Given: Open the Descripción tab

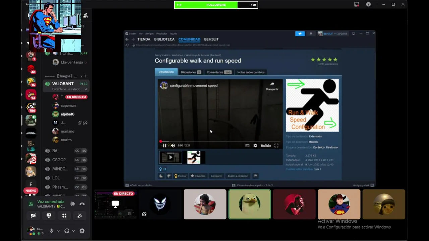Looking at the screenshot, I should point(166,72).
